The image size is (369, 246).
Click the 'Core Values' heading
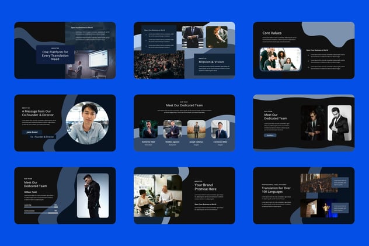coord(272,33)
